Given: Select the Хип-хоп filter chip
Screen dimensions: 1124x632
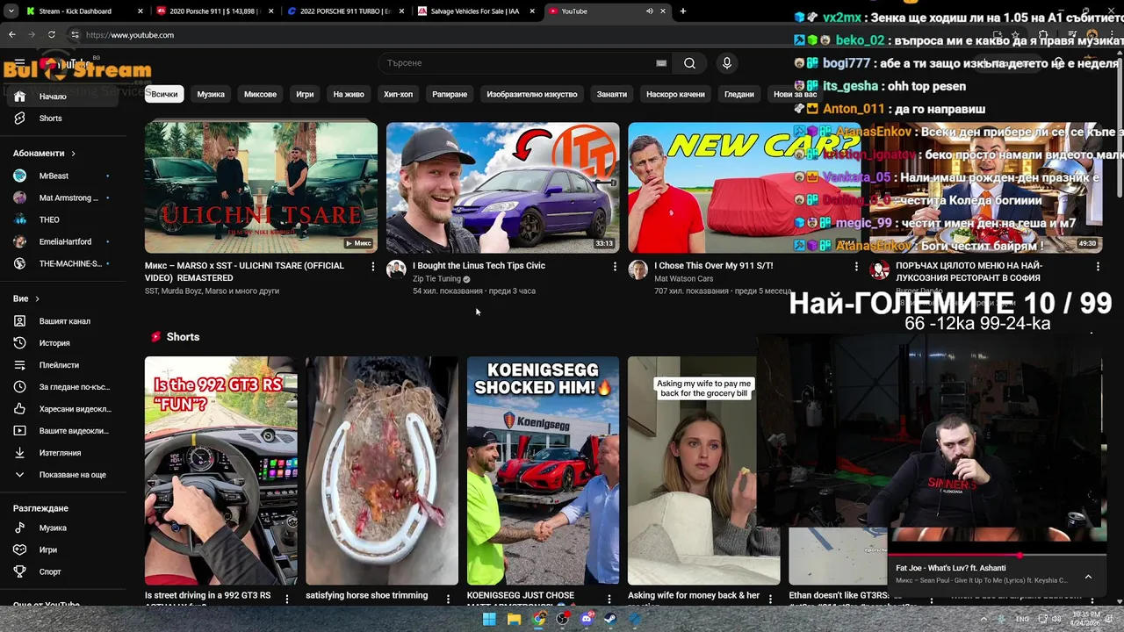Looking at the screenshot, I should point(398,94).
